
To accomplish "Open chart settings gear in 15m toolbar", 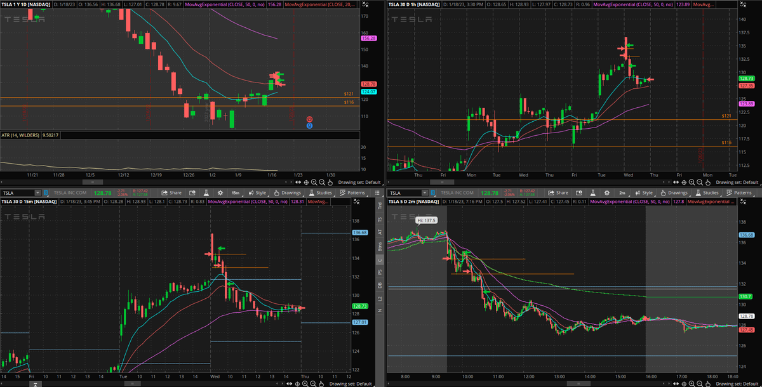I will 220,192.
